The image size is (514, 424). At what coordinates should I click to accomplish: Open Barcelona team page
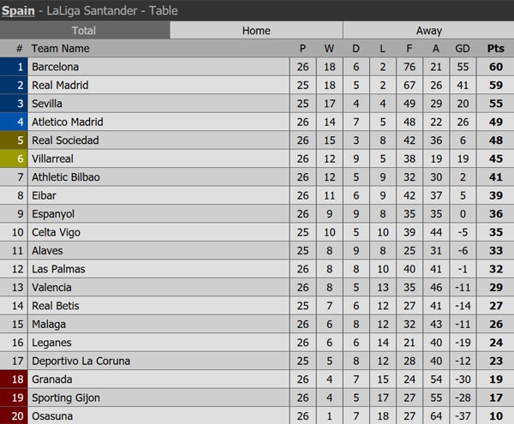55,67
